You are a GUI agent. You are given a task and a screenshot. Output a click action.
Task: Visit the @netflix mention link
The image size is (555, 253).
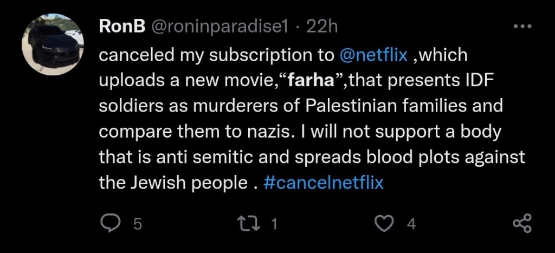click(373, 55)
